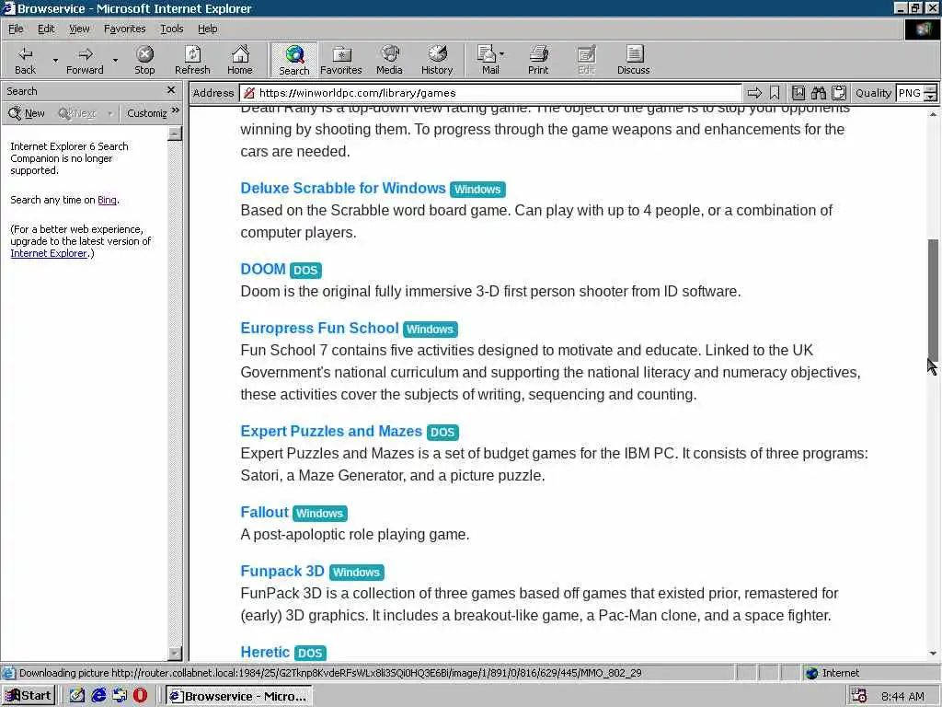Click the clipboard icon in address bar
The height and width of the screenshot is (707, 942).
pyautogui.click(x=839, y=93)
